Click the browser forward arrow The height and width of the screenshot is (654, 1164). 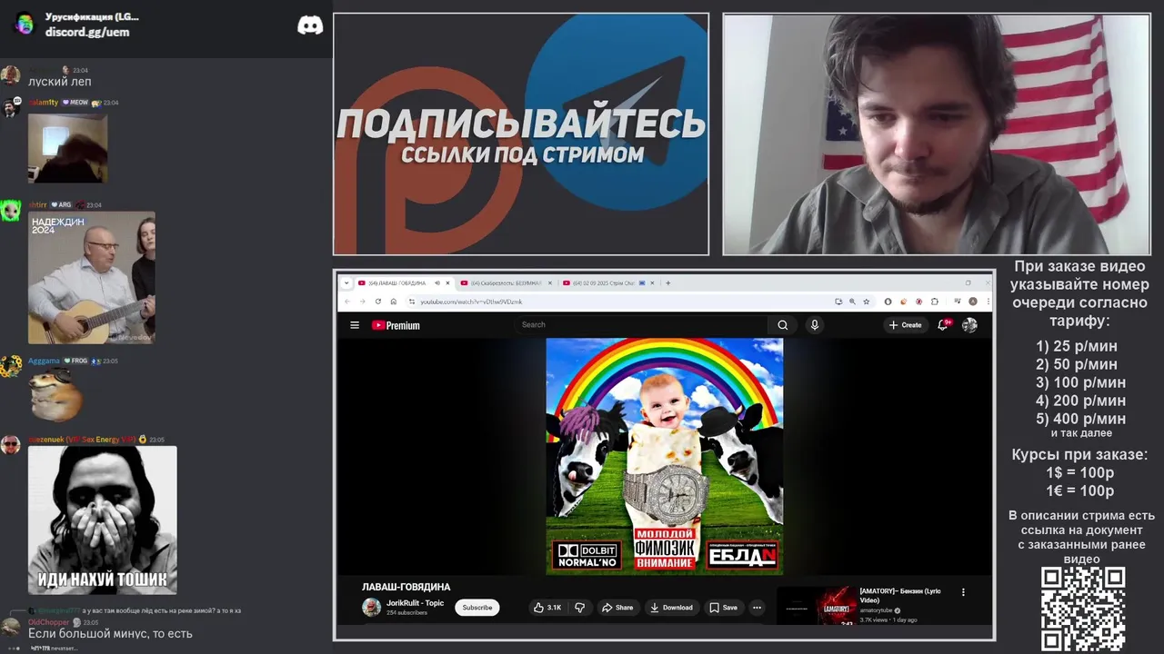pyautogui.click(x=362, y=302)
